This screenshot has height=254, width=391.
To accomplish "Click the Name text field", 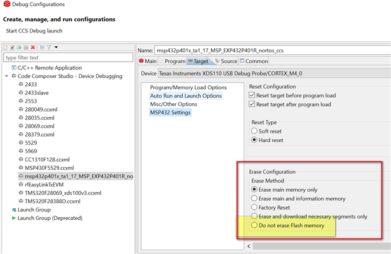I will tap(272, 50).
